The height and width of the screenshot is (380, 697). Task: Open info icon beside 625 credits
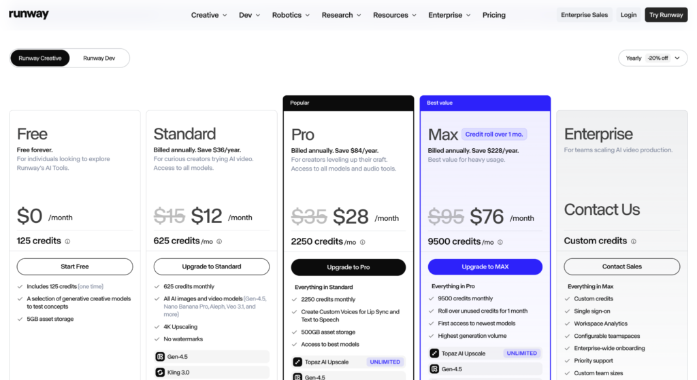(219, 241)
